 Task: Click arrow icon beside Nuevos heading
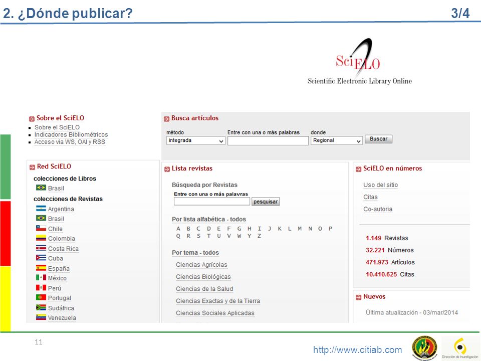coord(358,297)
